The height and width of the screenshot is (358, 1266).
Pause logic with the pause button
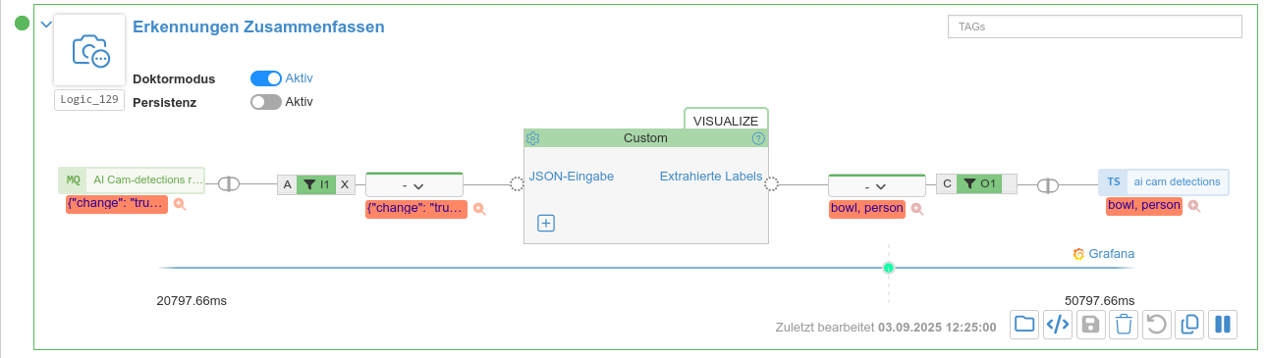point(1223,325)
